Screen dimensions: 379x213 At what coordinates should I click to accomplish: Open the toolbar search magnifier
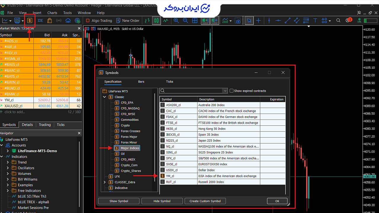point(338,20)
